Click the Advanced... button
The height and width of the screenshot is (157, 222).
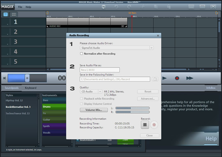click(148, 99)
